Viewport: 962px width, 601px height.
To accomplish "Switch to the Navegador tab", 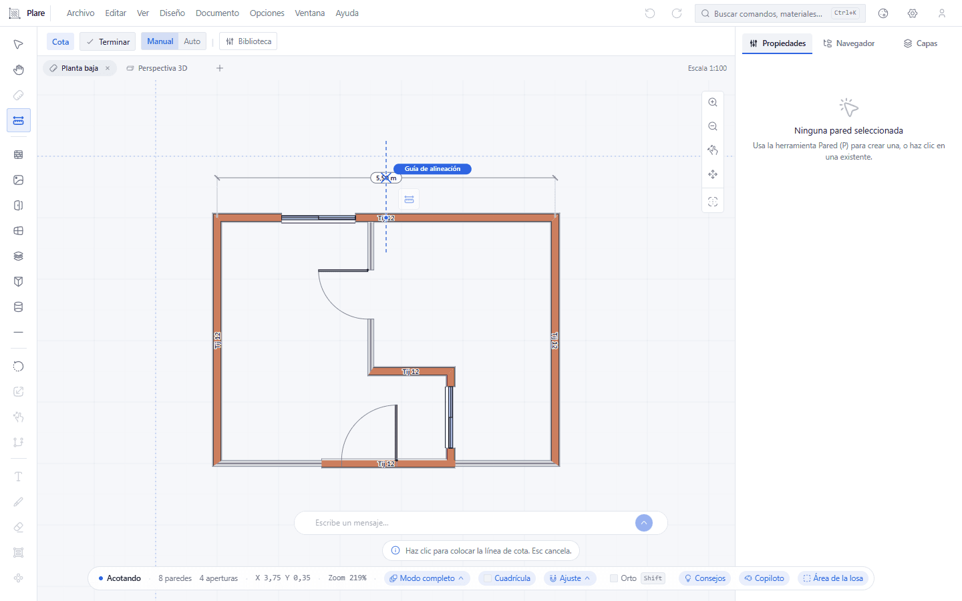I will pos(849,43).
